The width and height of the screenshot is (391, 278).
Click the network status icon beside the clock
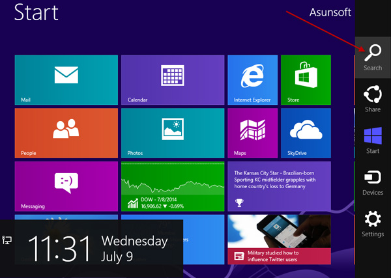(x=7, y=240)
